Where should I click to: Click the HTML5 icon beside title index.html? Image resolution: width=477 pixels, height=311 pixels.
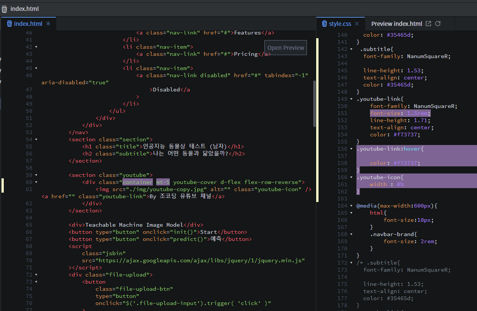(5, 9)
